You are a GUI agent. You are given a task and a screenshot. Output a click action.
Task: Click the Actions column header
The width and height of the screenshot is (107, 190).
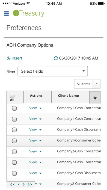tap(36, 96)
